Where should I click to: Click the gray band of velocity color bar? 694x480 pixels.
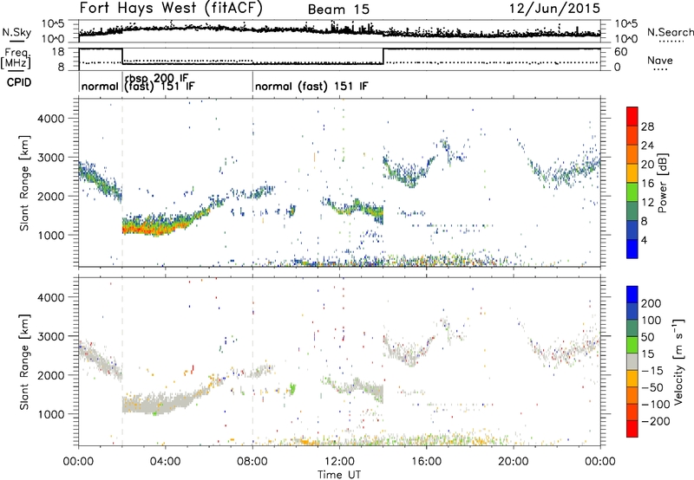[x=632, y=361]
